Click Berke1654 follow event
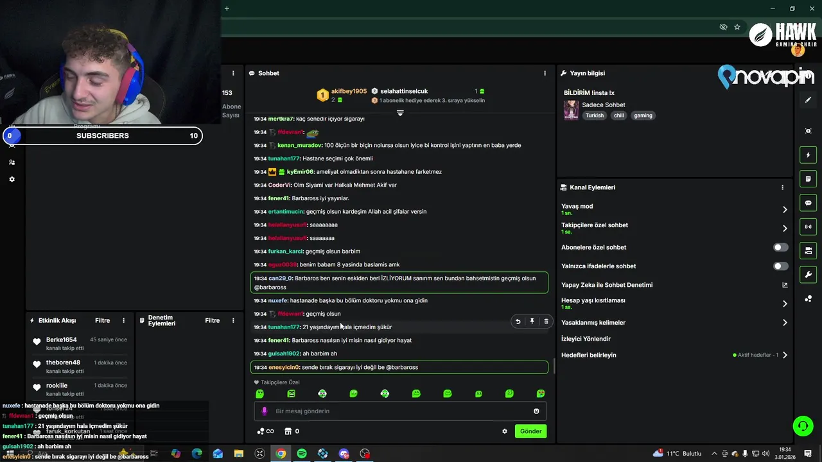Viewport: 822px width, 462px height. point(79,343)
